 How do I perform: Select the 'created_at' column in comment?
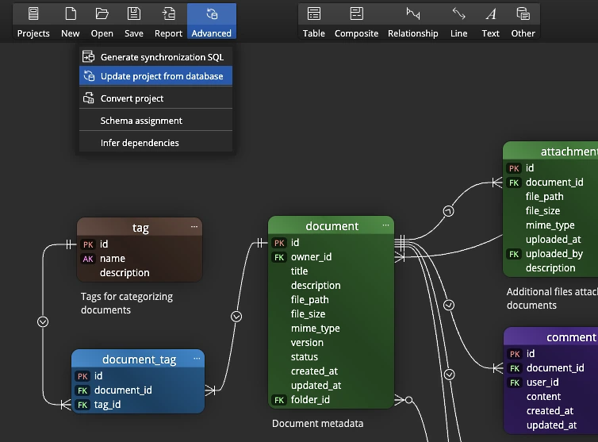click(x=550, y=411)
